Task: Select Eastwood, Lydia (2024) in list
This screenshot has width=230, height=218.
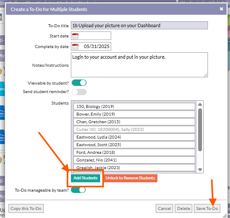Action: 134,137
